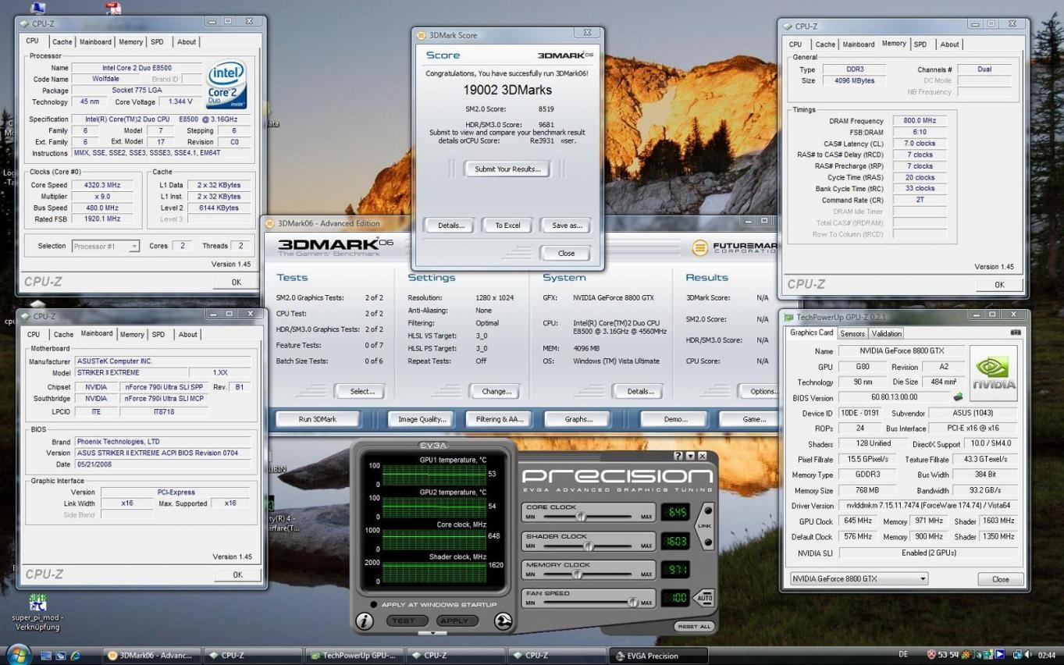1064x665 pixels.
Task: Switch to Sensors tab in GPU-Z
Action: point(852,333)
